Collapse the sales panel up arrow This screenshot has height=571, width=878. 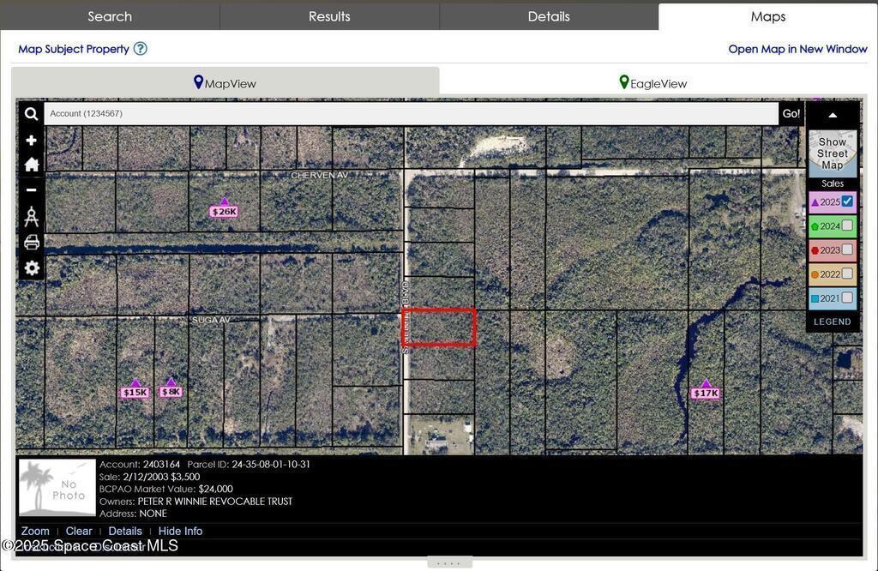click(x=832, y=115)
